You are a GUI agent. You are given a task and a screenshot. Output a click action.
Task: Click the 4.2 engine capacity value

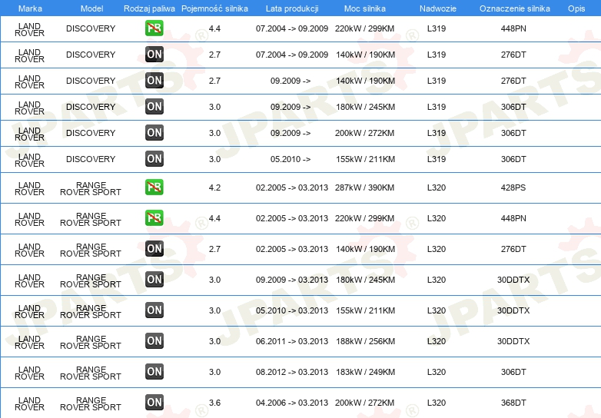[214, 187]
